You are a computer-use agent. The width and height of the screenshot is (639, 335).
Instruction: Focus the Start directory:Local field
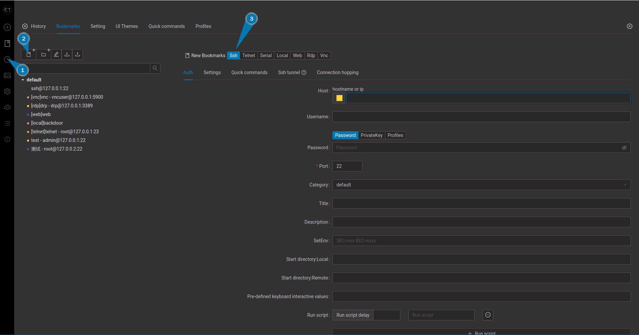pos(482,259)
